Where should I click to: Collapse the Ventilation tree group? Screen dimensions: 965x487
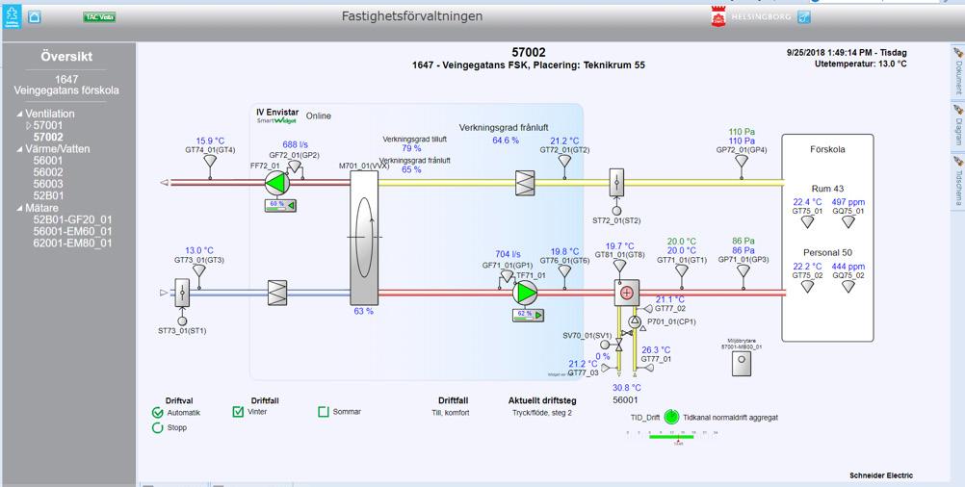(19, 115)
